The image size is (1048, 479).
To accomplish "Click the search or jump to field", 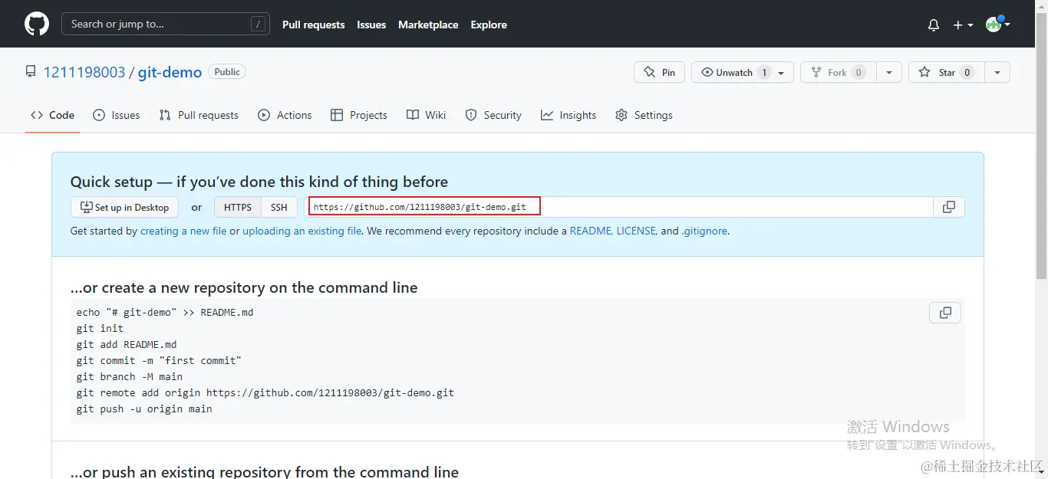I will coord(166,24).
